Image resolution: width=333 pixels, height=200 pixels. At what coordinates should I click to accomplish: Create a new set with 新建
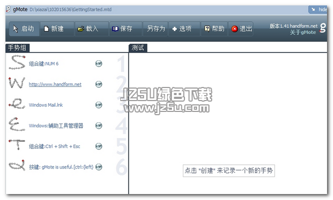pos(57,29)
